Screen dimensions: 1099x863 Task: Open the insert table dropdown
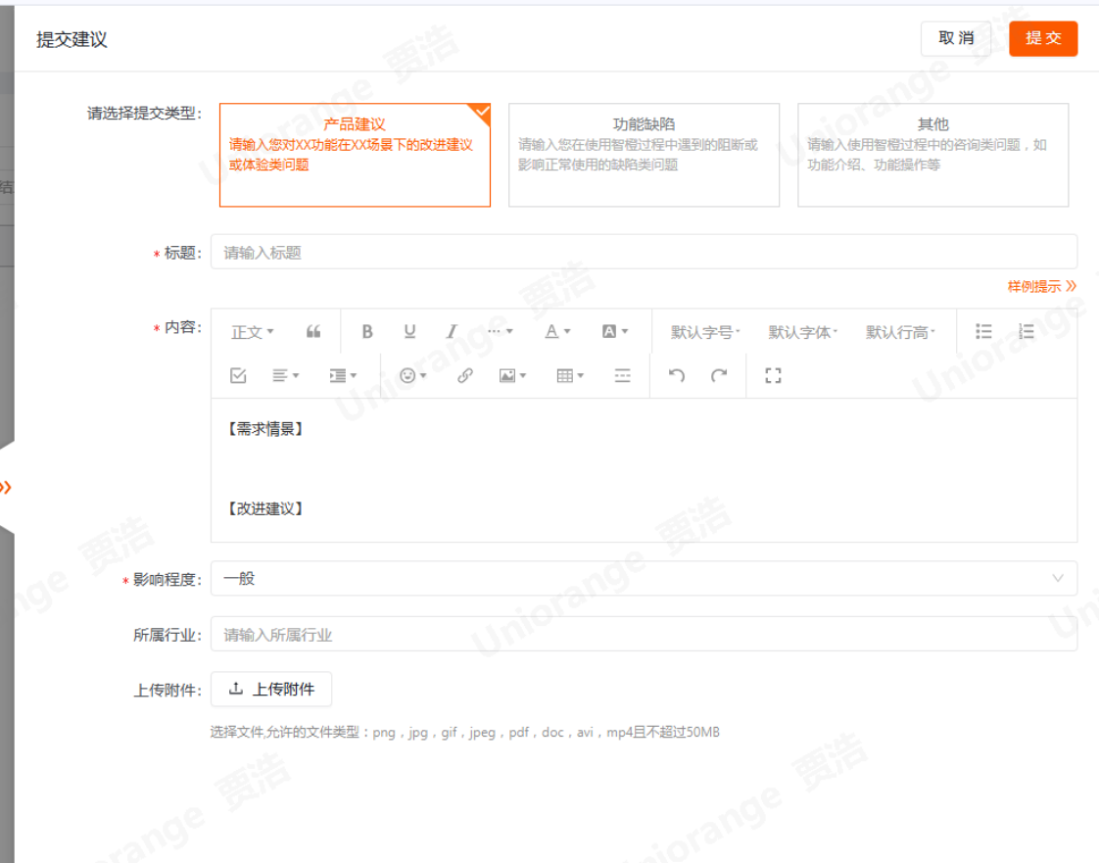coord(570,376)
